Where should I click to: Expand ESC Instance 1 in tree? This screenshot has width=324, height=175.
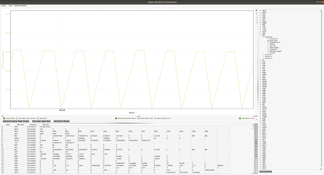263,55
